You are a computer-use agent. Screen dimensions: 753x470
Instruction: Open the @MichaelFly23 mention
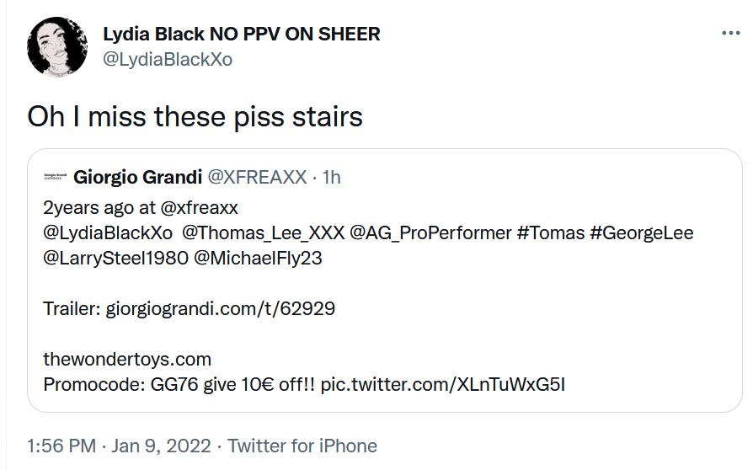[x=258, y=259]
